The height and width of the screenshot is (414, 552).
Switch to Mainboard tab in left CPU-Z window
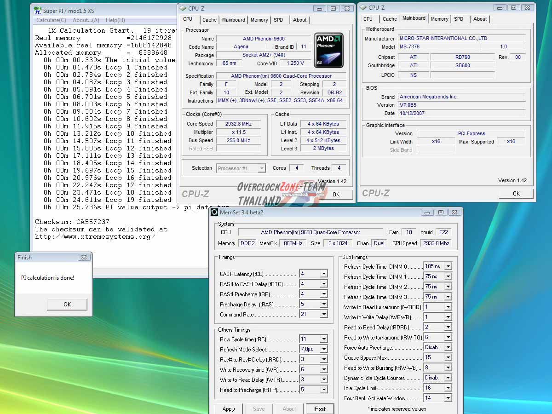click(x=234, y=20)
